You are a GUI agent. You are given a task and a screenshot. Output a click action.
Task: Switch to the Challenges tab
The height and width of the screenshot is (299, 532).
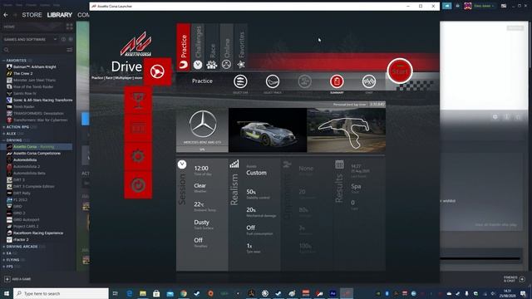tap(198, 47)
